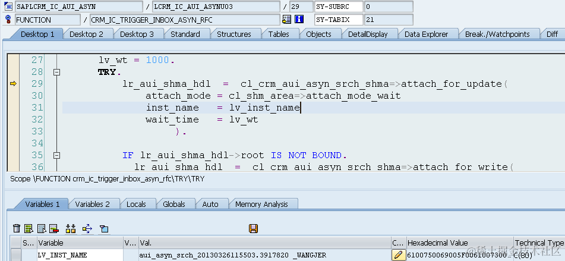
Task: Open the blue information icon
Action: (x=299, y=20)
